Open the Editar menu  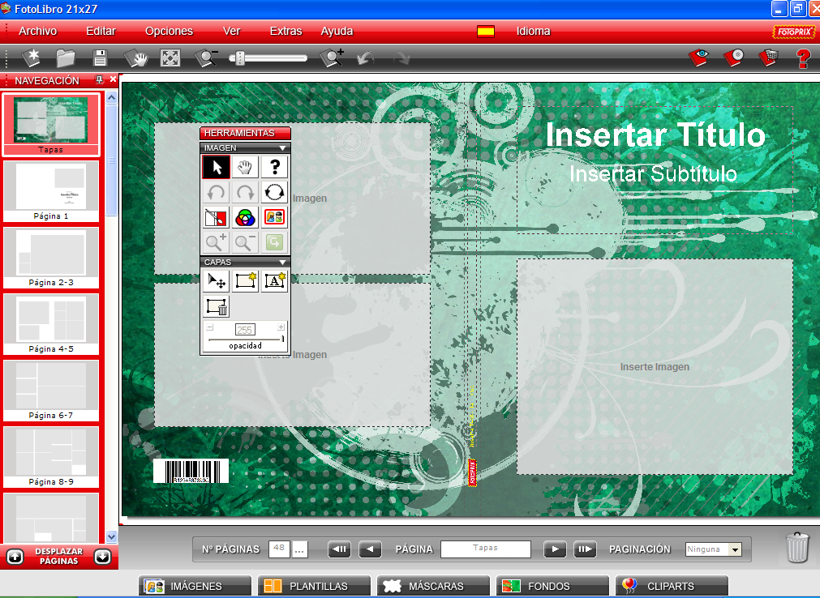pos(101,31)
